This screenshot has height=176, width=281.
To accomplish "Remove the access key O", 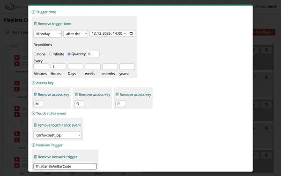I will [x=92, y=94].
